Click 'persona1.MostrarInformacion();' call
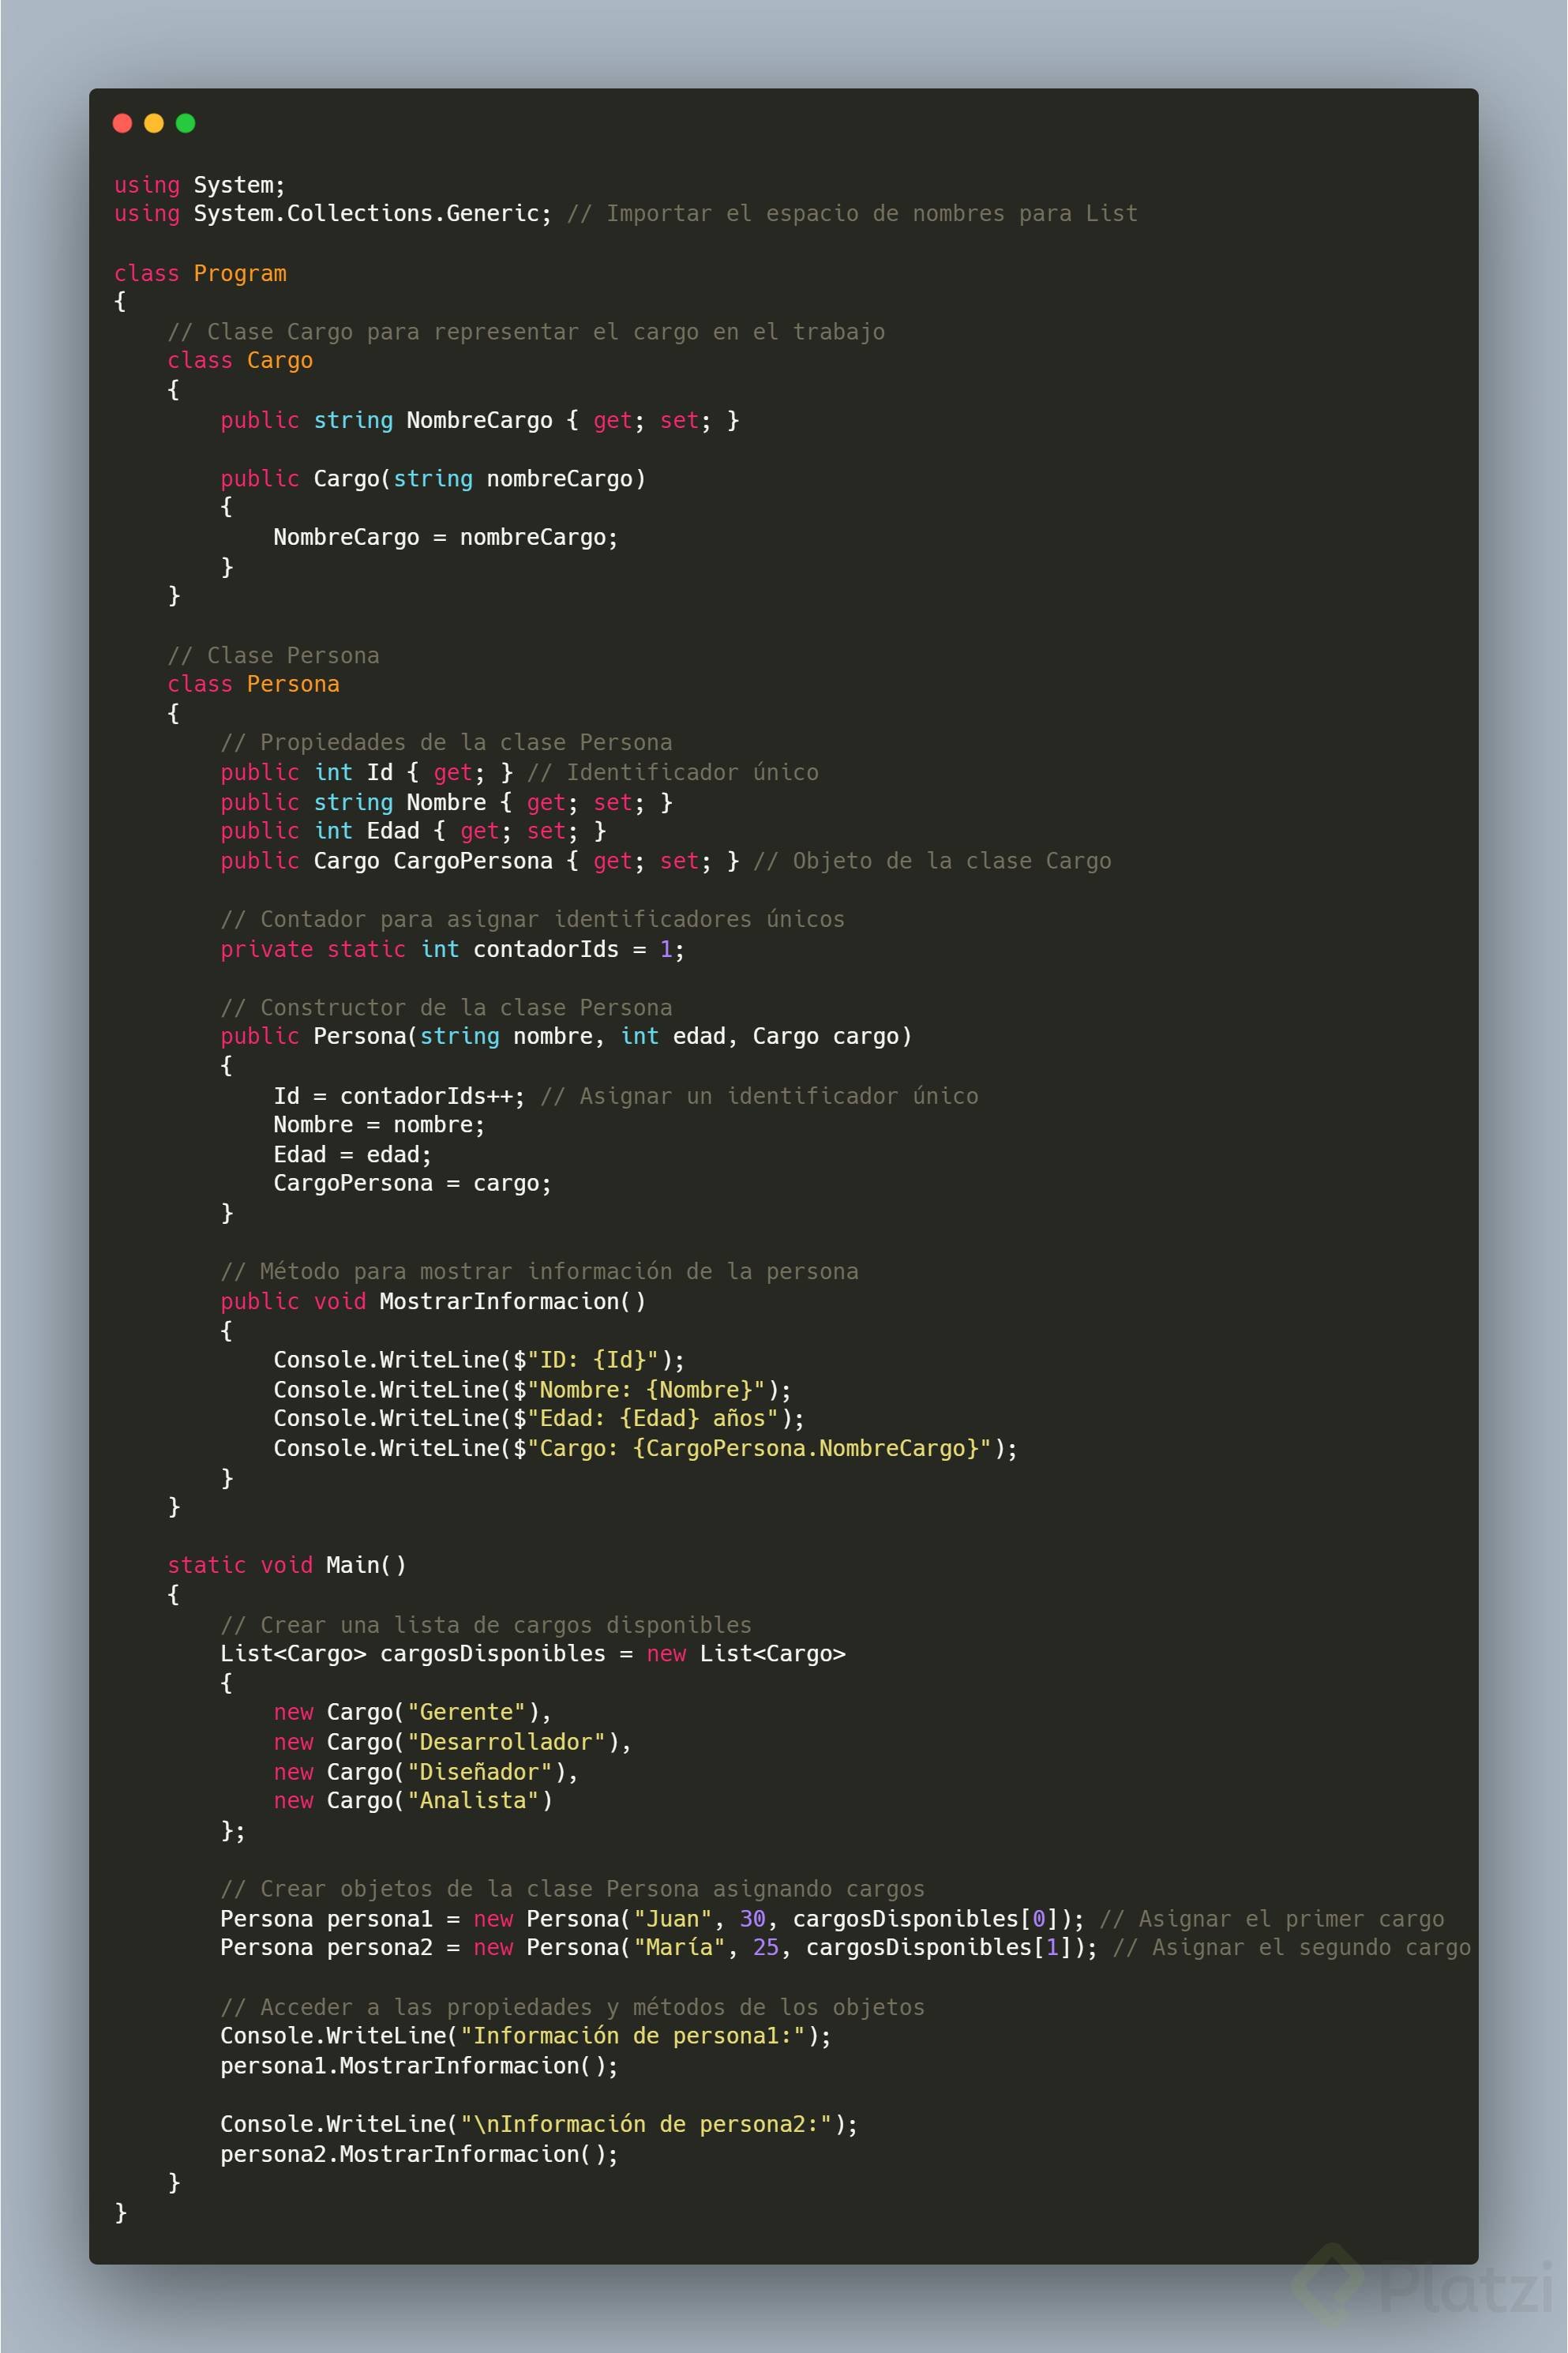 coord(419,2065)
